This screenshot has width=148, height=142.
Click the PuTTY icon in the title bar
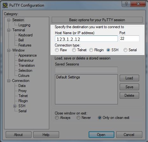pyautogui.click(x=5, y=5)
